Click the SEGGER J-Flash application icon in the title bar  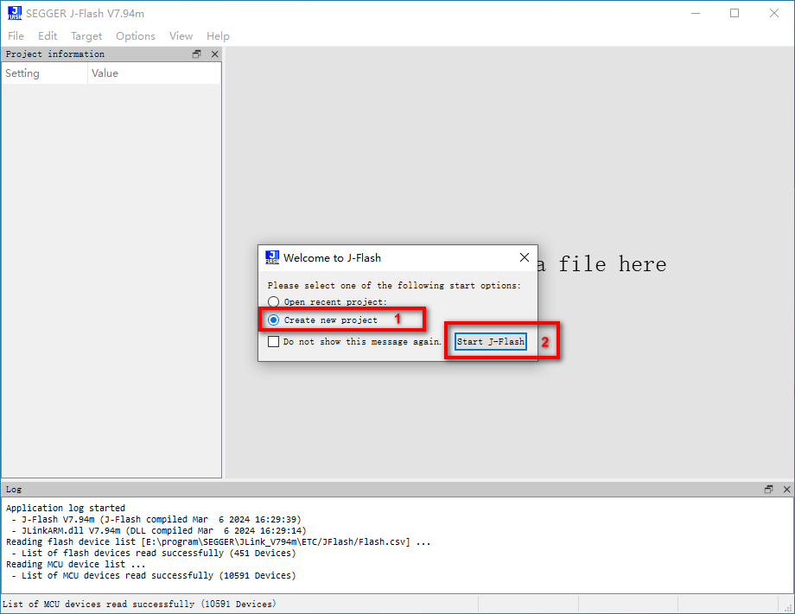point(15,13)
